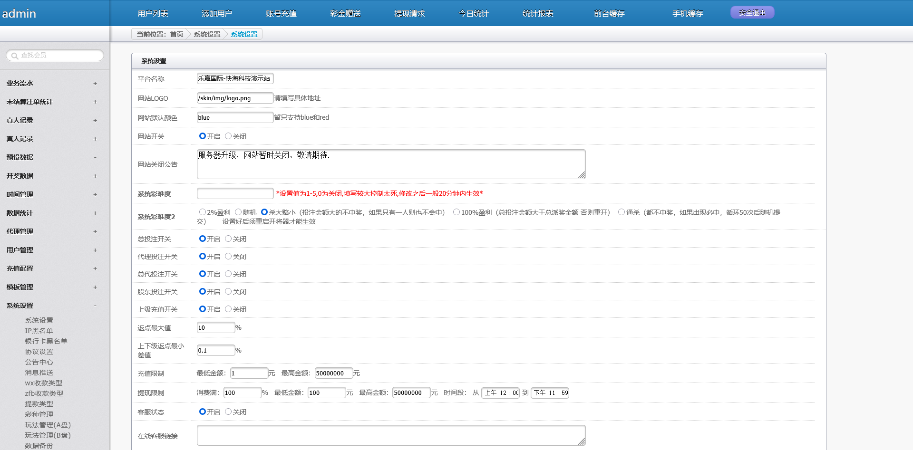
Task: Select 通杀 radio option
Action: pyautogui.click(x=622, y=212)
